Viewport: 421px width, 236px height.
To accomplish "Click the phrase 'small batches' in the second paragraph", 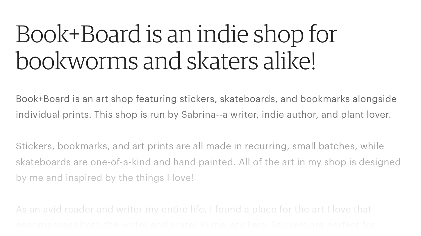I will click(324, 146).
